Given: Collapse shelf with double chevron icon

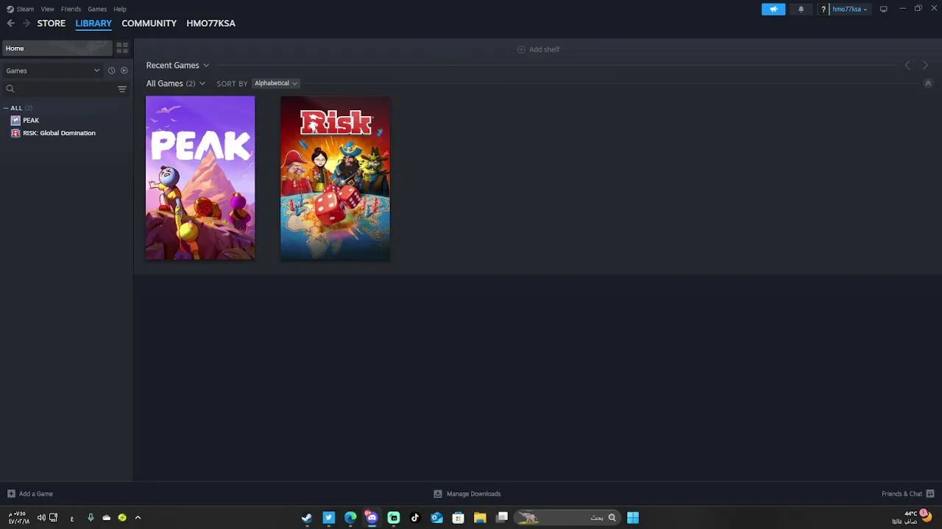Looking at the screenshot, I should coord(928,84).
